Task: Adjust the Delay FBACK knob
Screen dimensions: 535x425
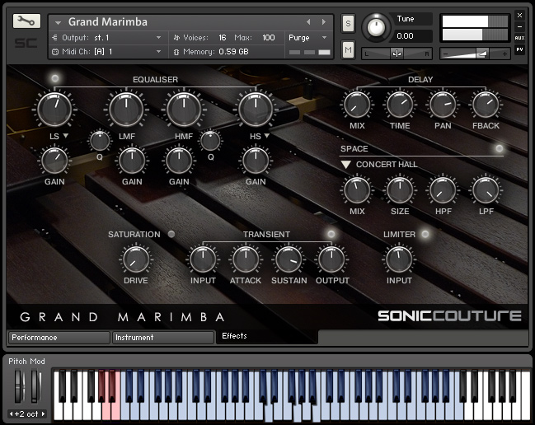Action: click(486, 105)
